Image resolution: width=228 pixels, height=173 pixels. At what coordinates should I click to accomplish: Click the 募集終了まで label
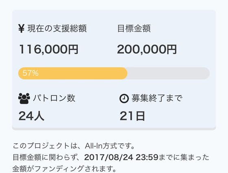pos(157,98)
